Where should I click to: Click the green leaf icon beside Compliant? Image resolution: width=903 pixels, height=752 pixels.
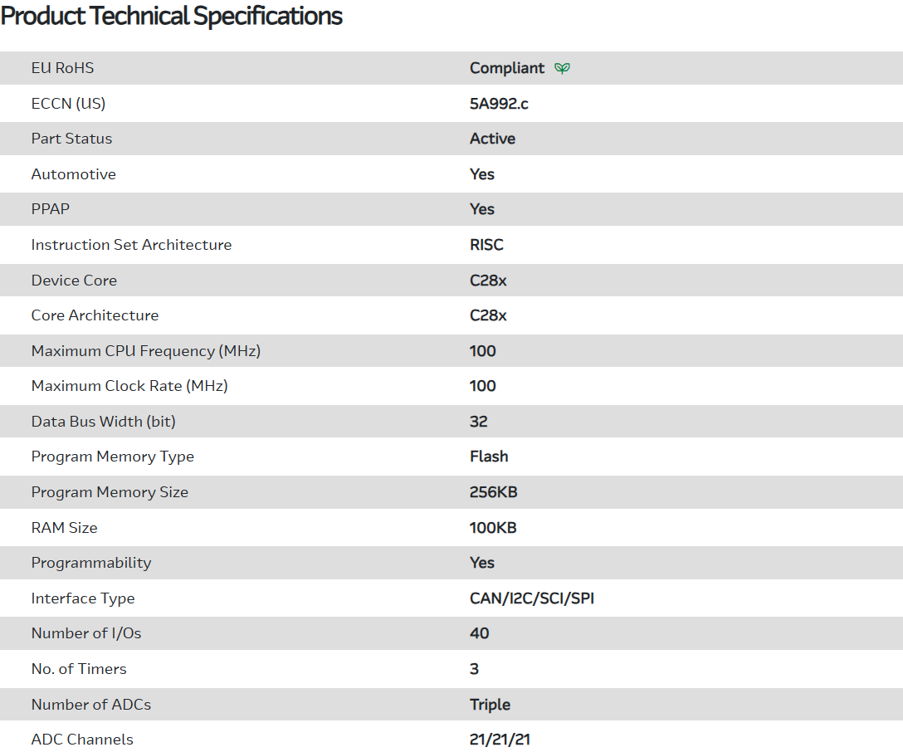(x=563, y=68)
